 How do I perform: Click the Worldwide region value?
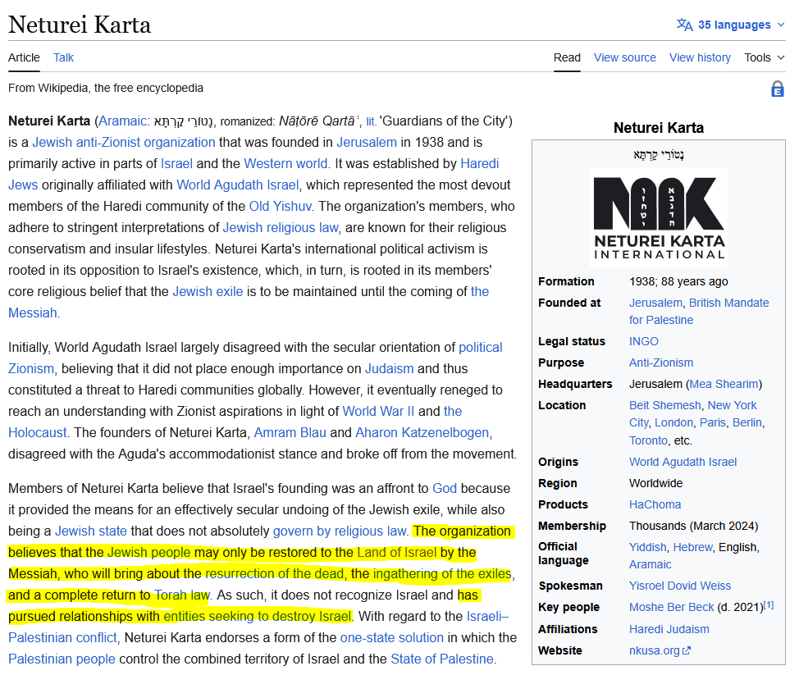click(655, 483)
